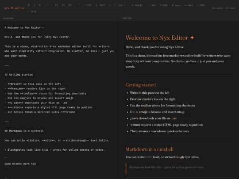Click the '**Preview** renders live' source line

pyautogui.click(x=35, y=88)
